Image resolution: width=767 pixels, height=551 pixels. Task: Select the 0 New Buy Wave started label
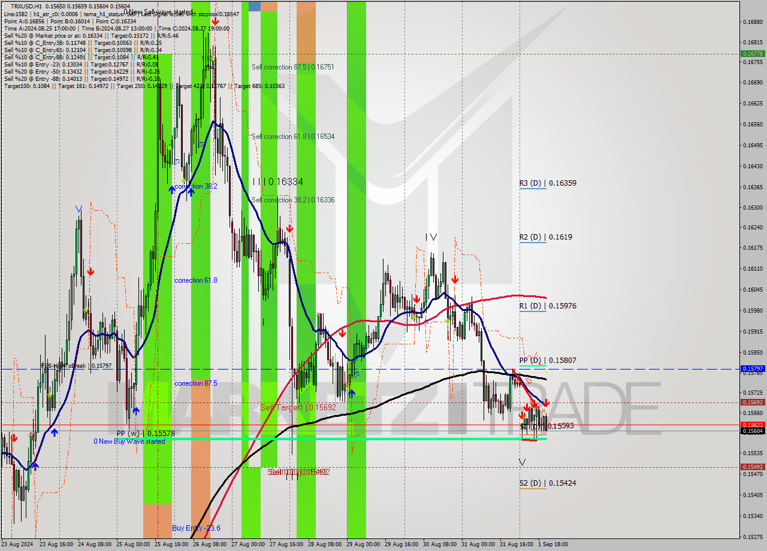[129, 441]
